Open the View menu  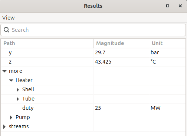[9, 18]
